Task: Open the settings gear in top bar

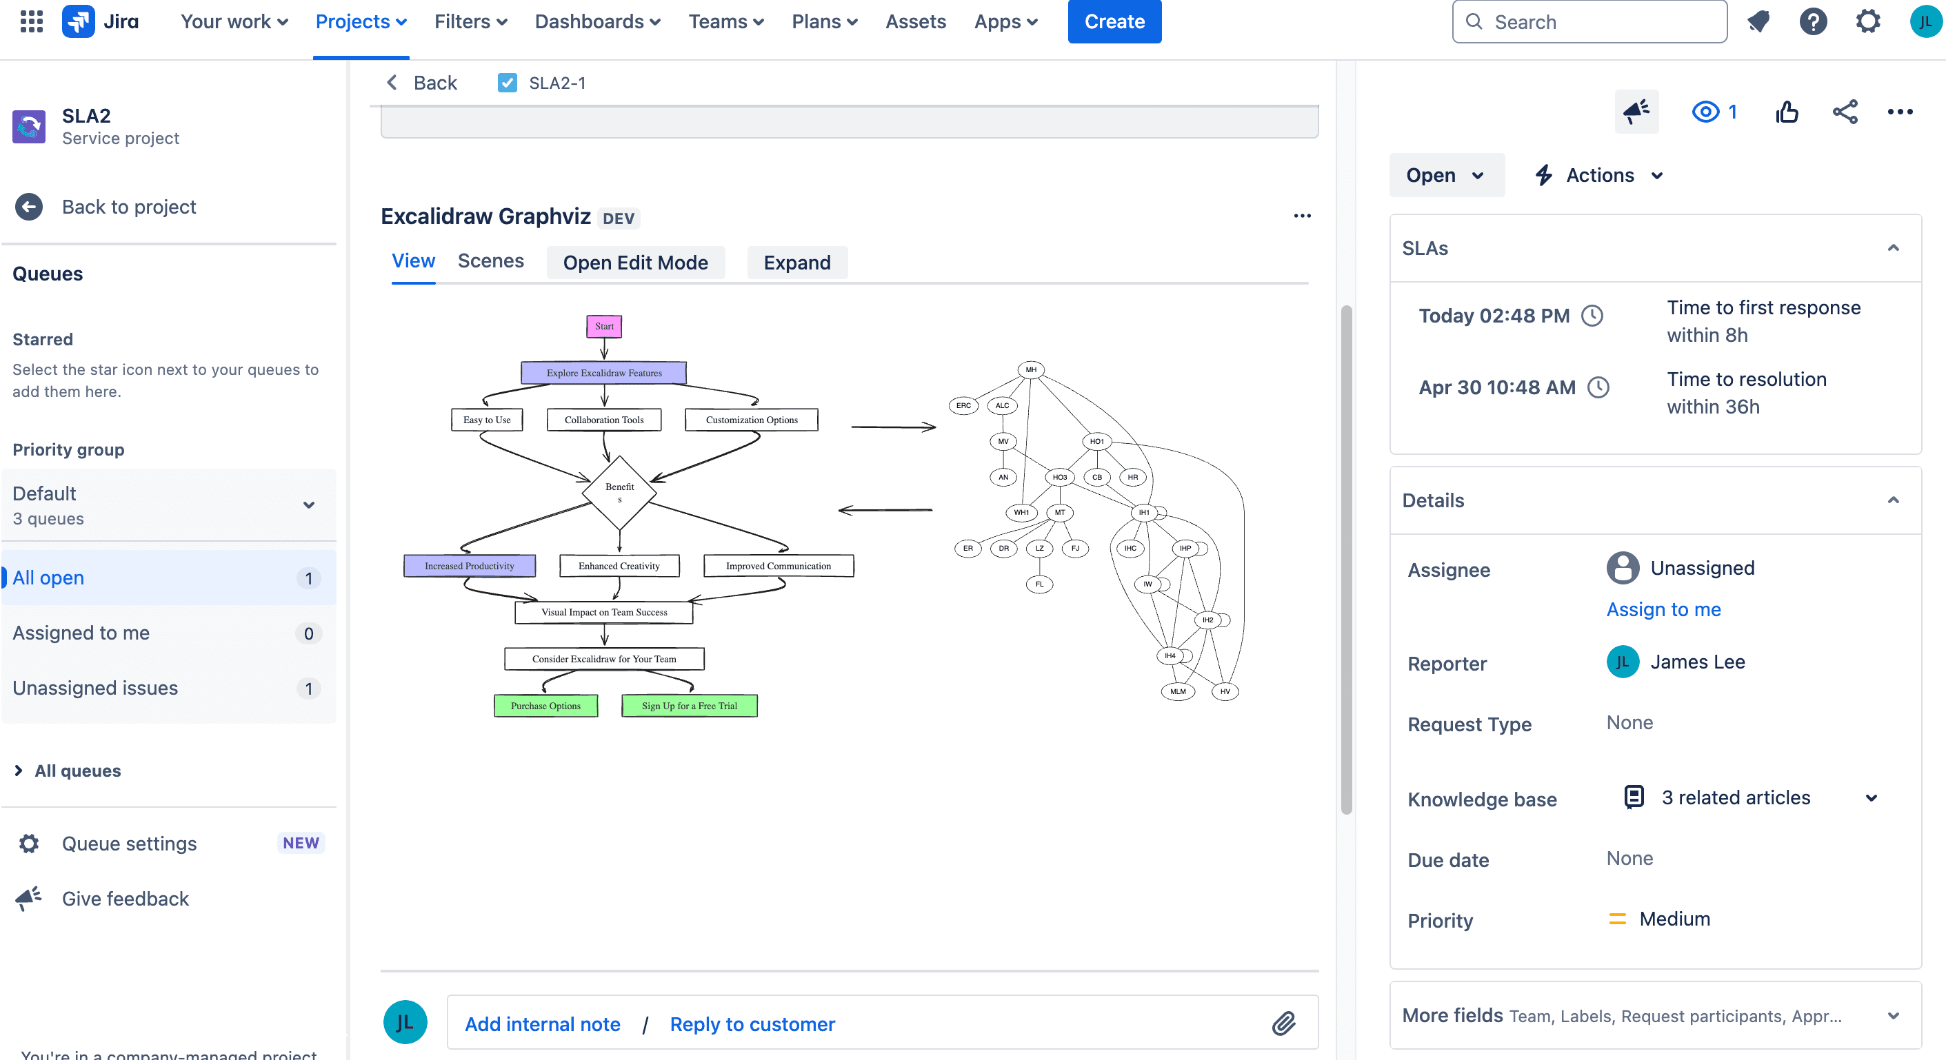Action: click(x=1867, y=21)
